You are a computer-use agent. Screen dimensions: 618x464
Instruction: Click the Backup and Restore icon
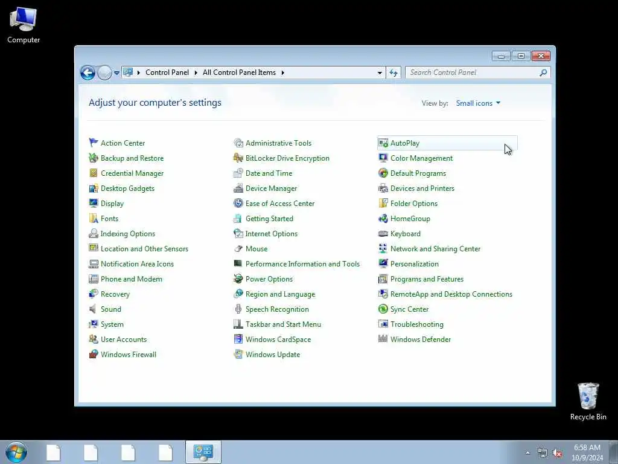94,158
